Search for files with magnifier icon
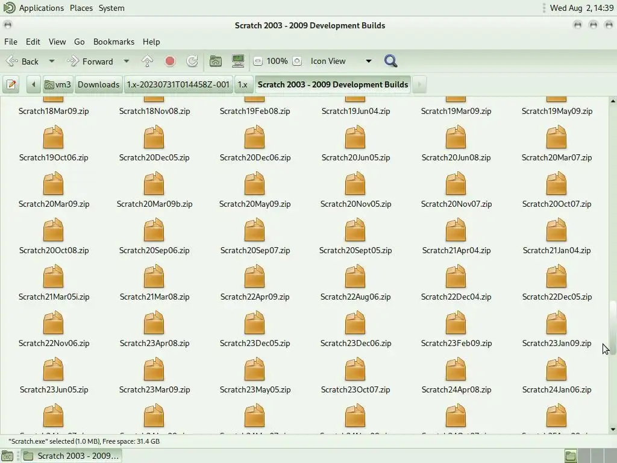The height and width of the screenshot is (463, 617). (x=390, y=61)
